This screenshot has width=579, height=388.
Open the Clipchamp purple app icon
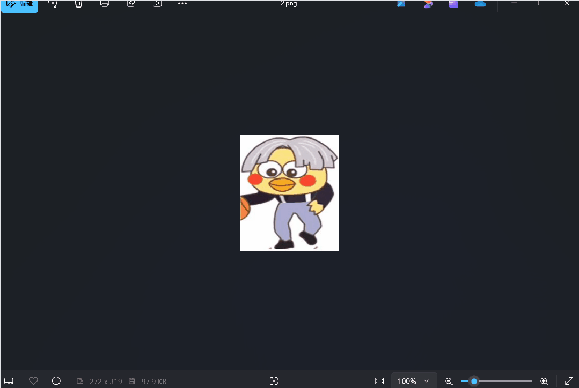pyautogui.click(x=454, y=4)
